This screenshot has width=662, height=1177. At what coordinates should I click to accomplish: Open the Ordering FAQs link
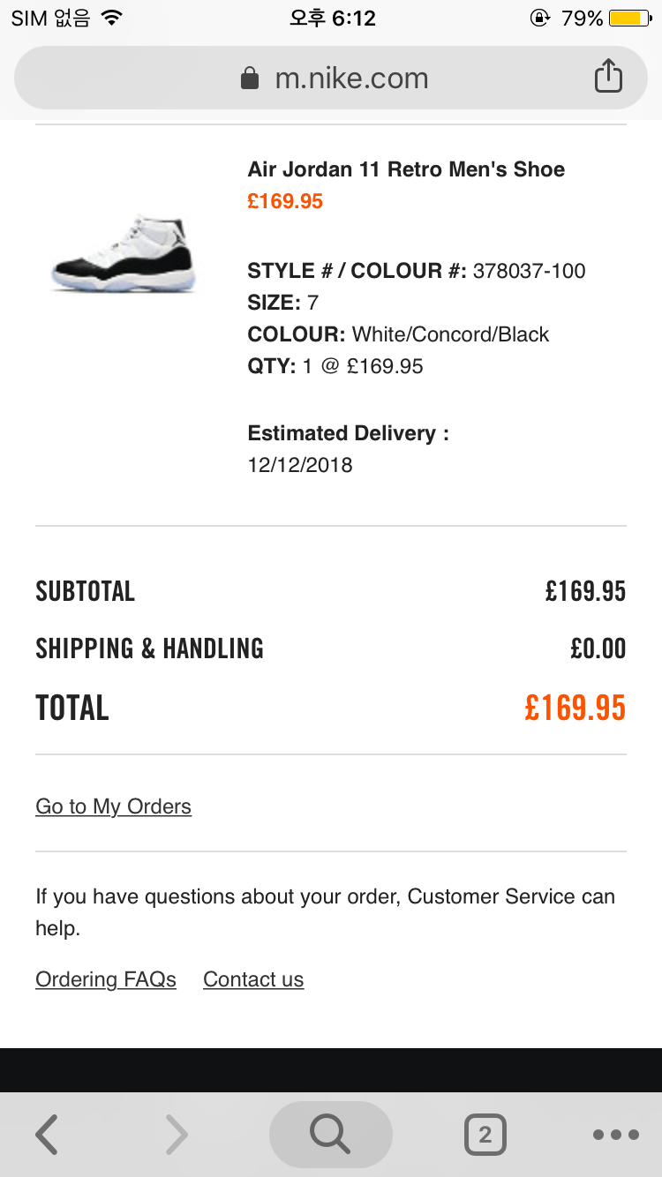pyautogui.click(x=106, y=979)
